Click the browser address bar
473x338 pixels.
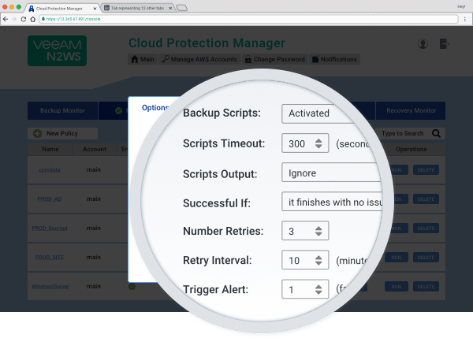tap(249, 19)
